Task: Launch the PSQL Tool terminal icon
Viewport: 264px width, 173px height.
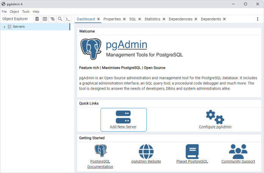Action: pyautogui.click(x=68, y=19)
